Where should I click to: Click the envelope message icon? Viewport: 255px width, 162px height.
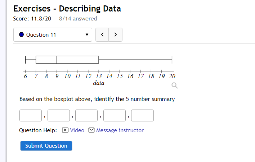pyautogui.click(x=91, y=130)
